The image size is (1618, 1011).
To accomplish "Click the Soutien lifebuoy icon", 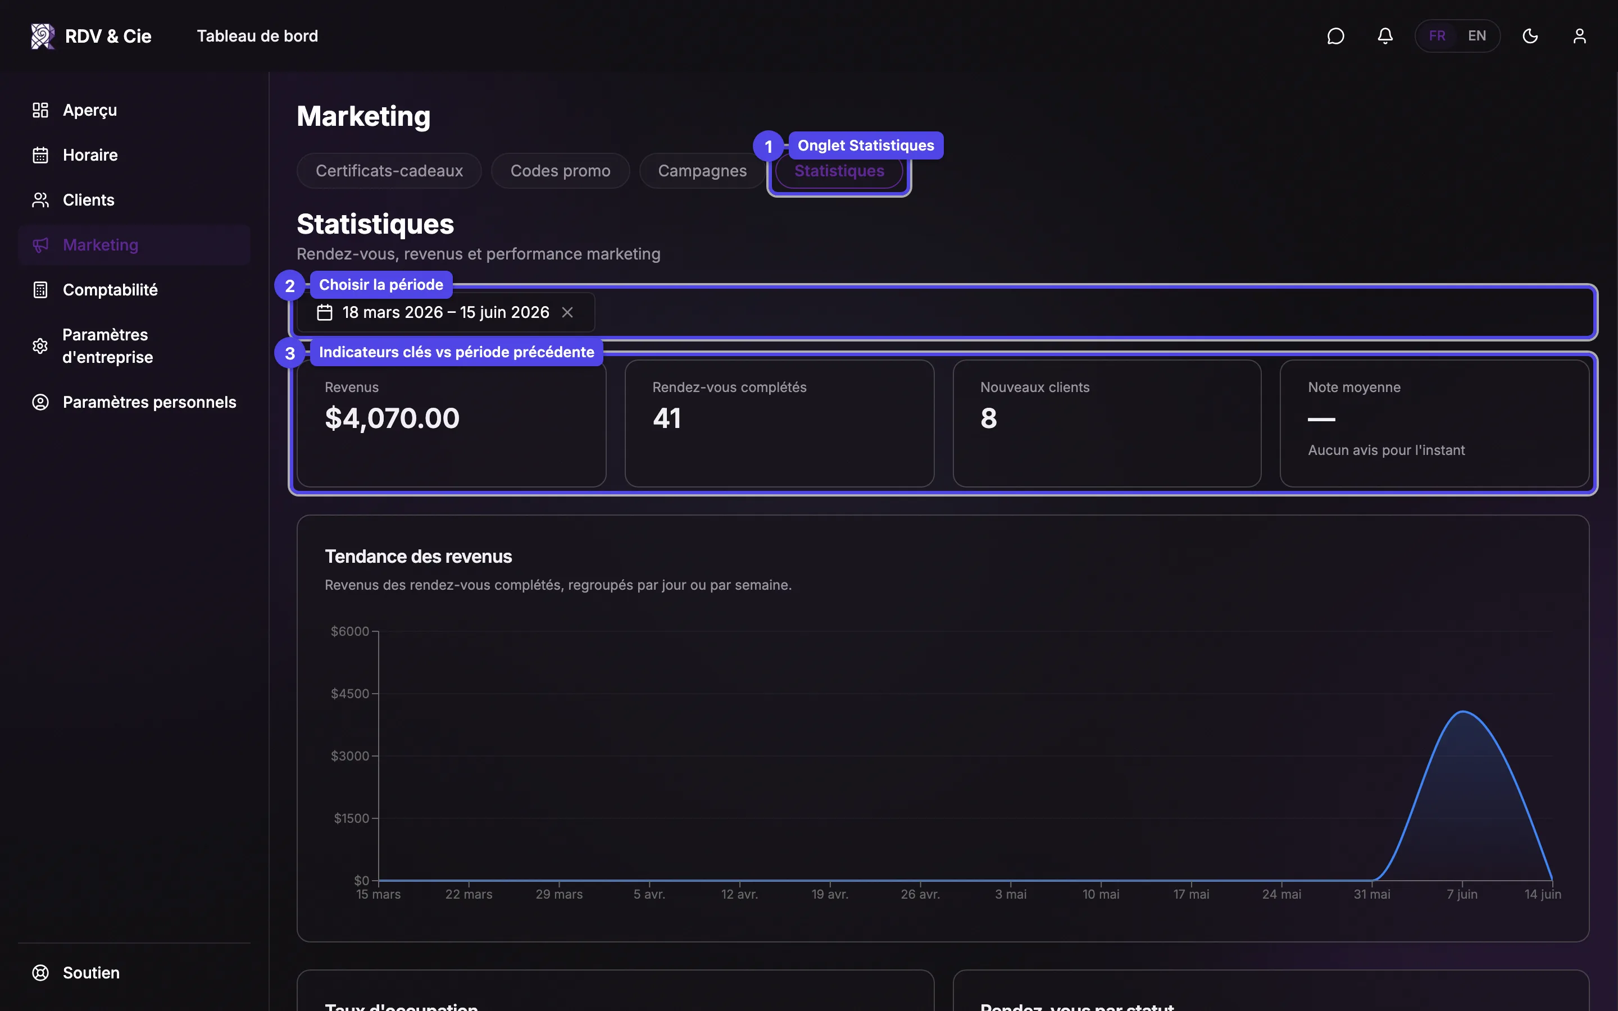I will coord(40,973).
